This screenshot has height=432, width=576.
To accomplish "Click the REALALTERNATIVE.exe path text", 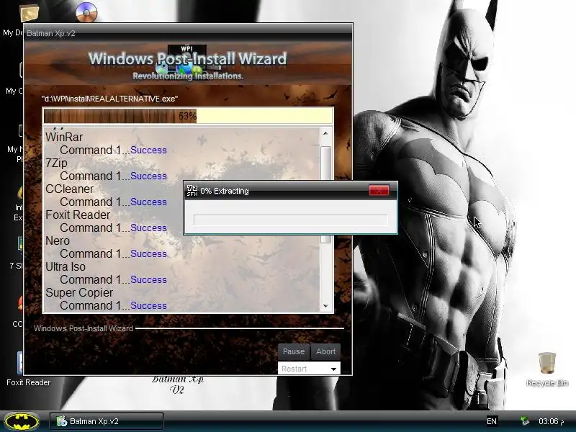I will pyautogui.click(x=109, y=99).
